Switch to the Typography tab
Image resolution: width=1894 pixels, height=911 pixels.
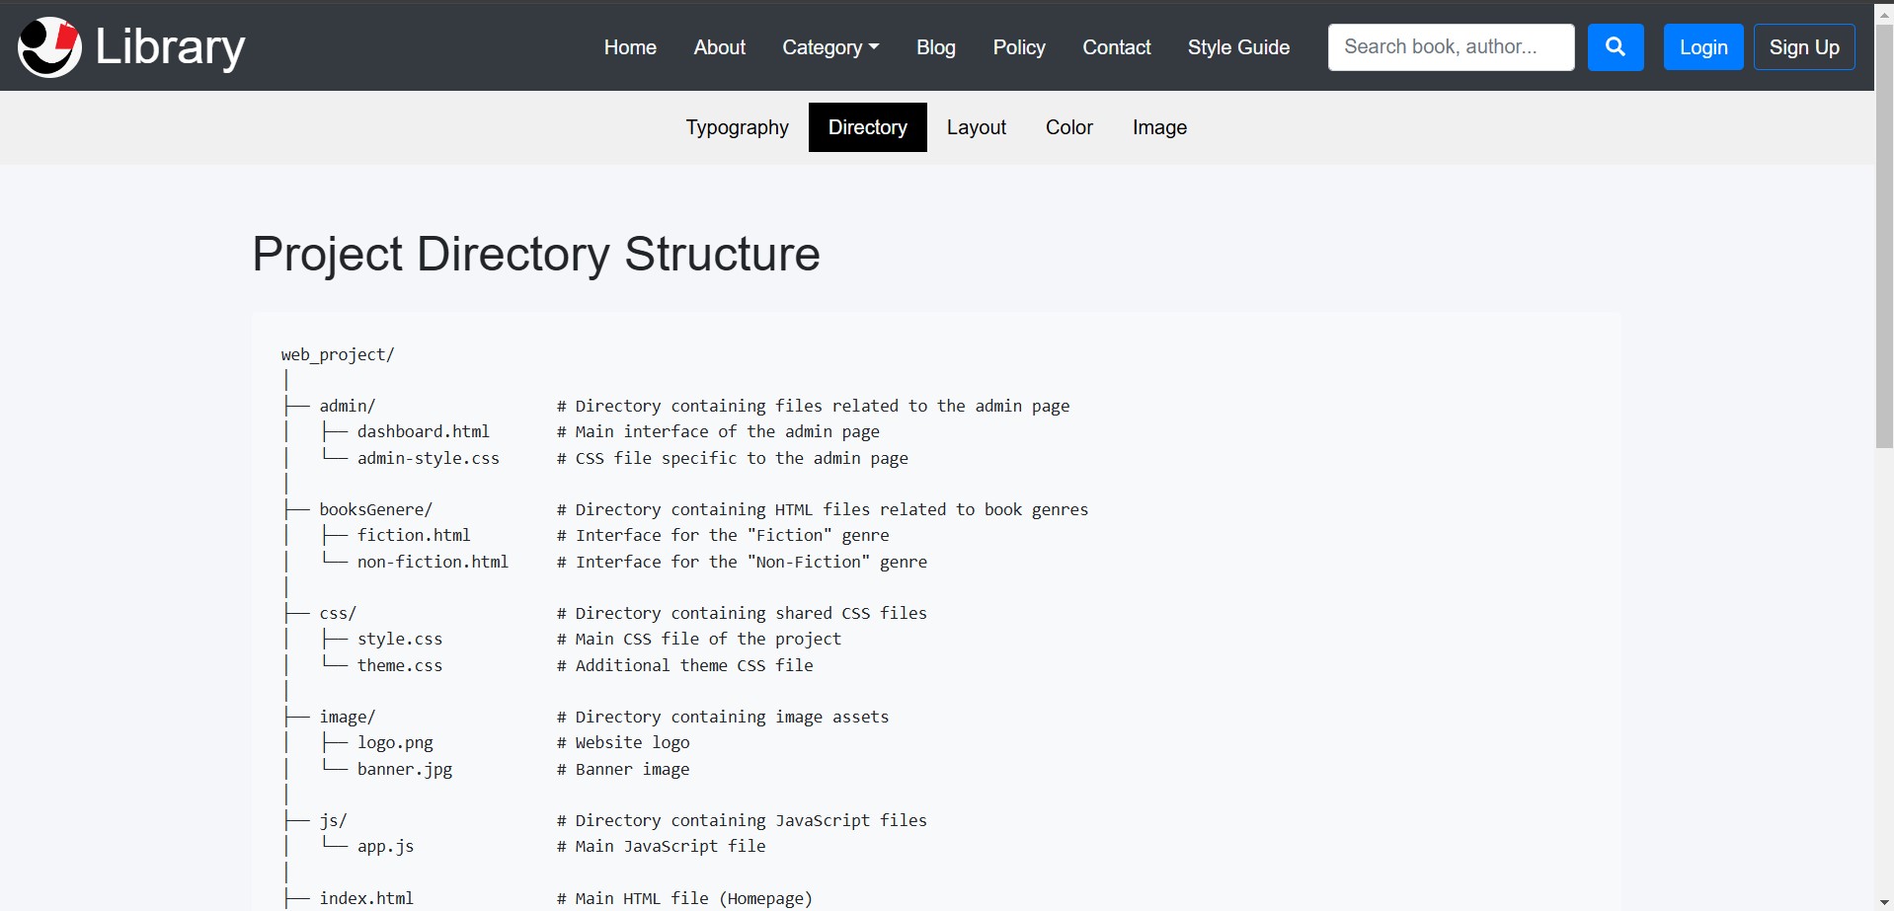click(737, 127)
